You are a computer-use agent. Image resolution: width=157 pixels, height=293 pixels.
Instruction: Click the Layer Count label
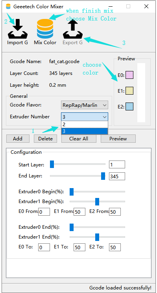[x=24, y=73]
